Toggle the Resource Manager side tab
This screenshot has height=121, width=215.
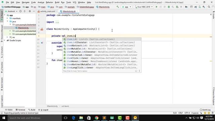(x=2, y=33)
